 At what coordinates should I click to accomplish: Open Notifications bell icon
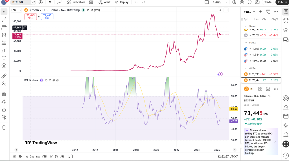coord(286,134)
